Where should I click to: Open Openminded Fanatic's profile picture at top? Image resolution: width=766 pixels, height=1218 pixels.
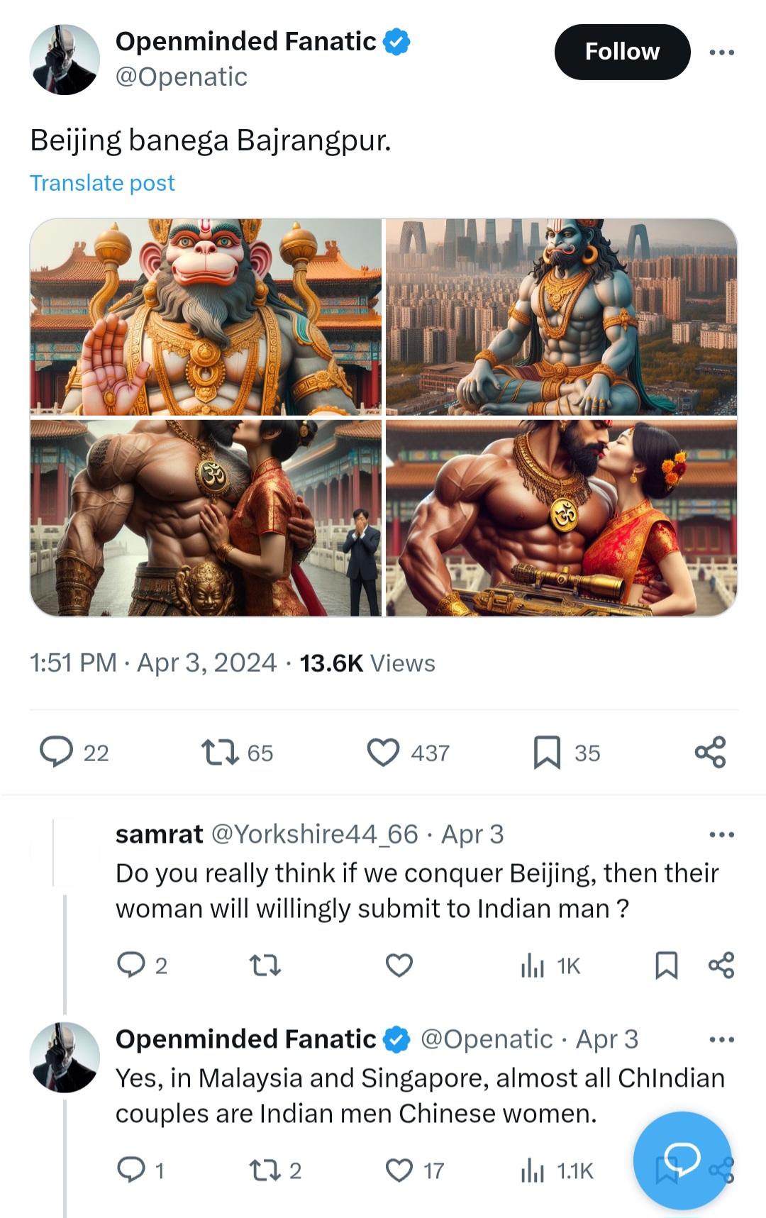point(65,60)
